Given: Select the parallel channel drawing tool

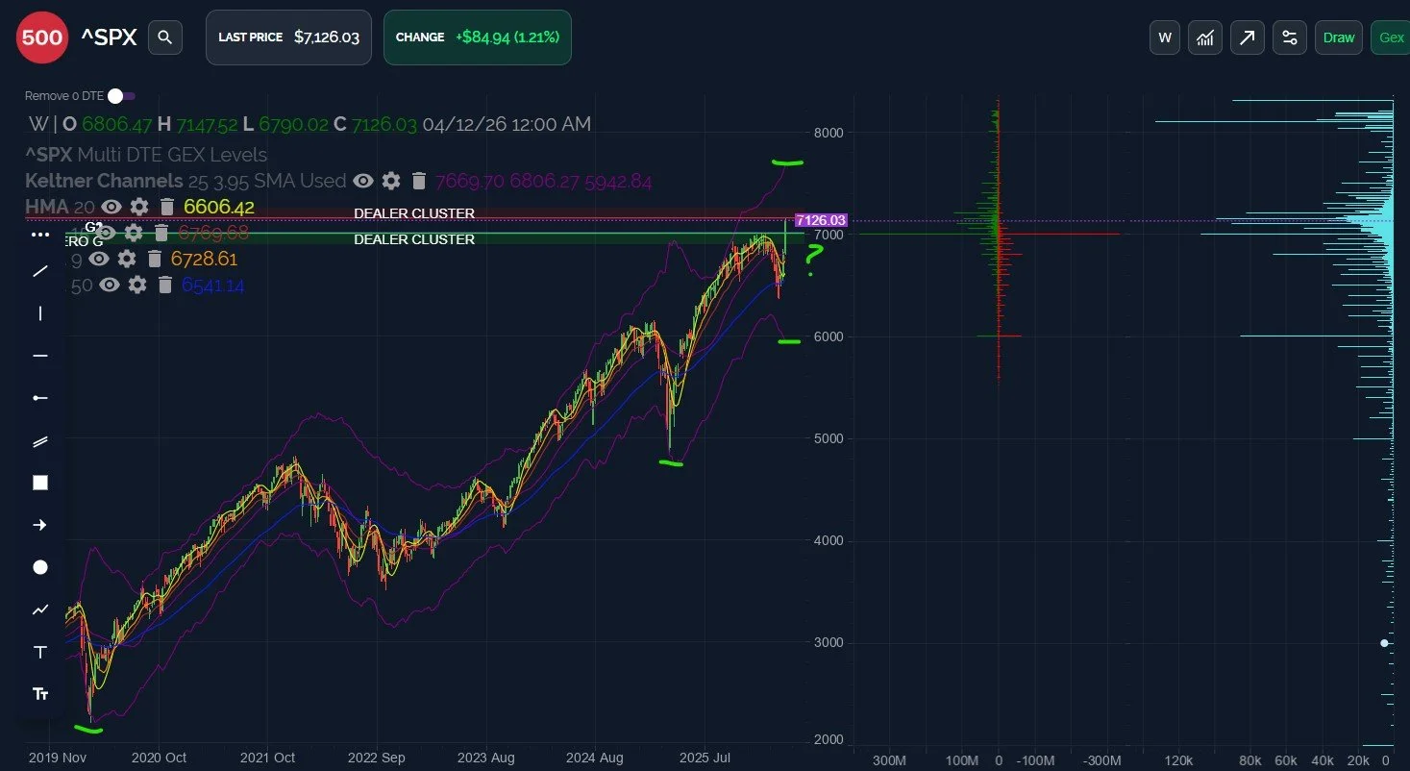Looking at the screenshot, I should 39,441.
